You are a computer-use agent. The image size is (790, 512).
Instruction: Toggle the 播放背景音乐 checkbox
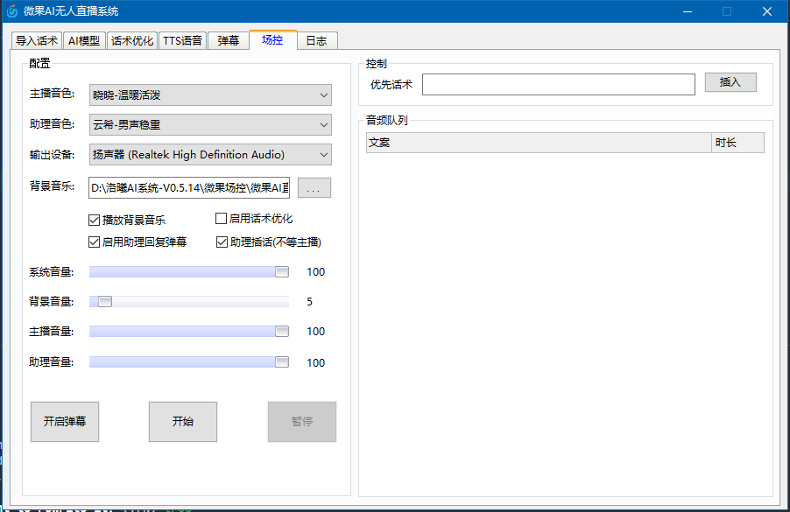click(94, 220)
